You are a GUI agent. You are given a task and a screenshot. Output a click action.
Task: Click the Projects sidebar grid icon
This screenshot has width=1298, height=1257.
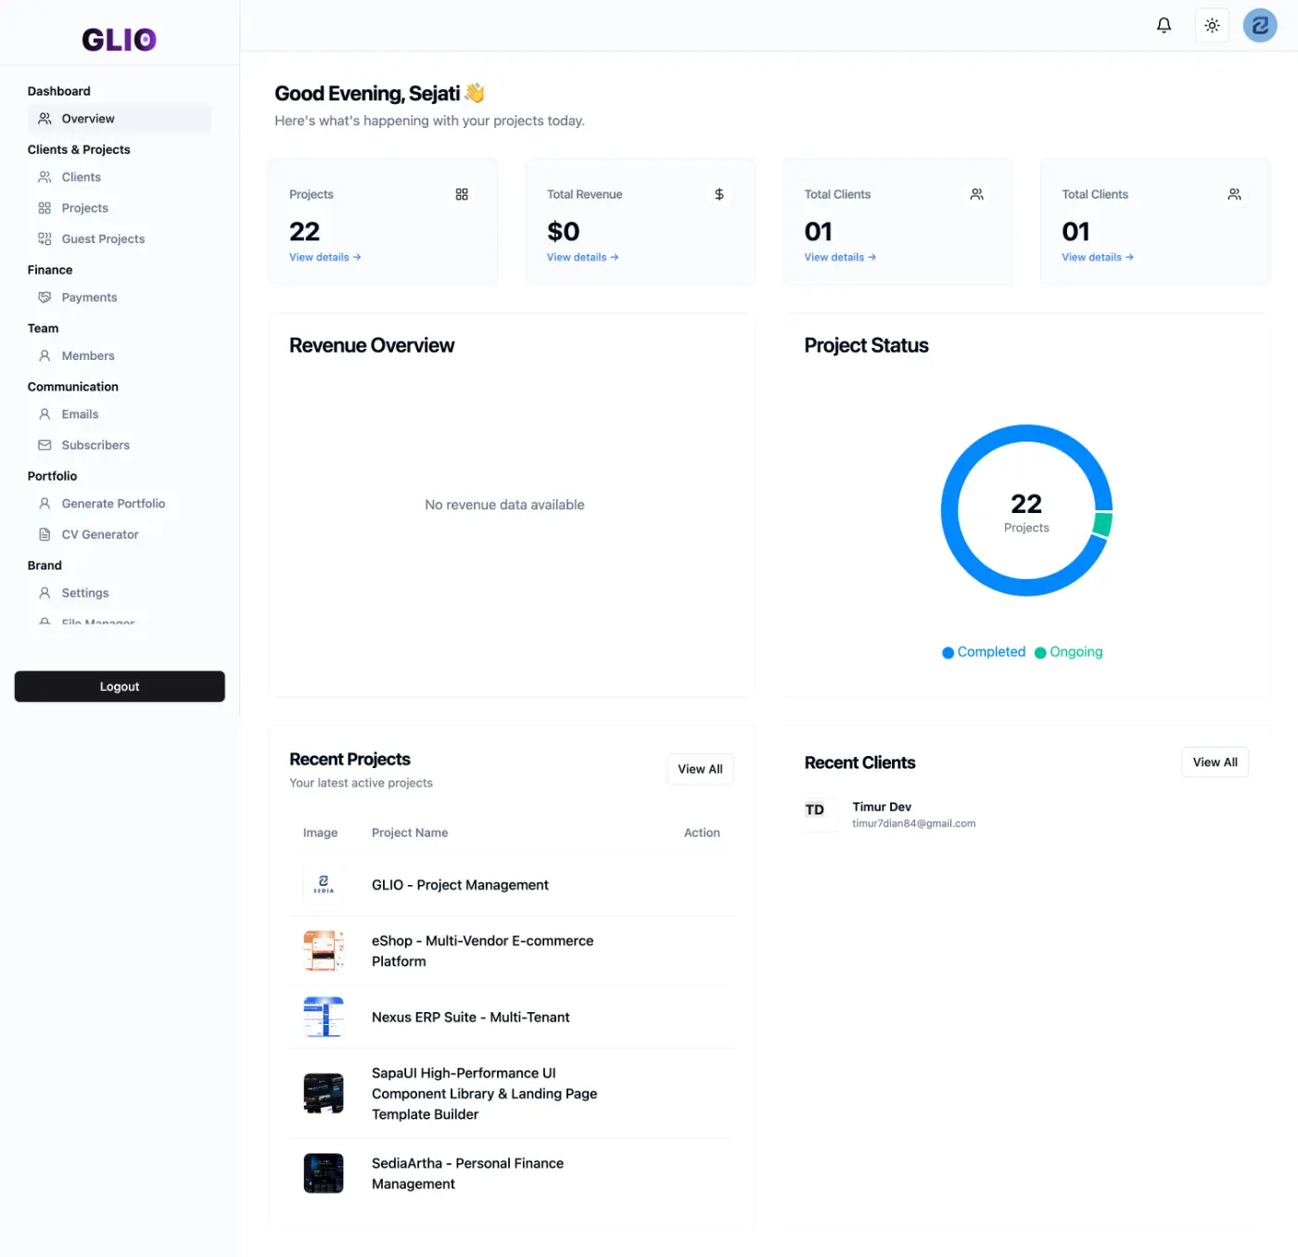click(45, 208)
